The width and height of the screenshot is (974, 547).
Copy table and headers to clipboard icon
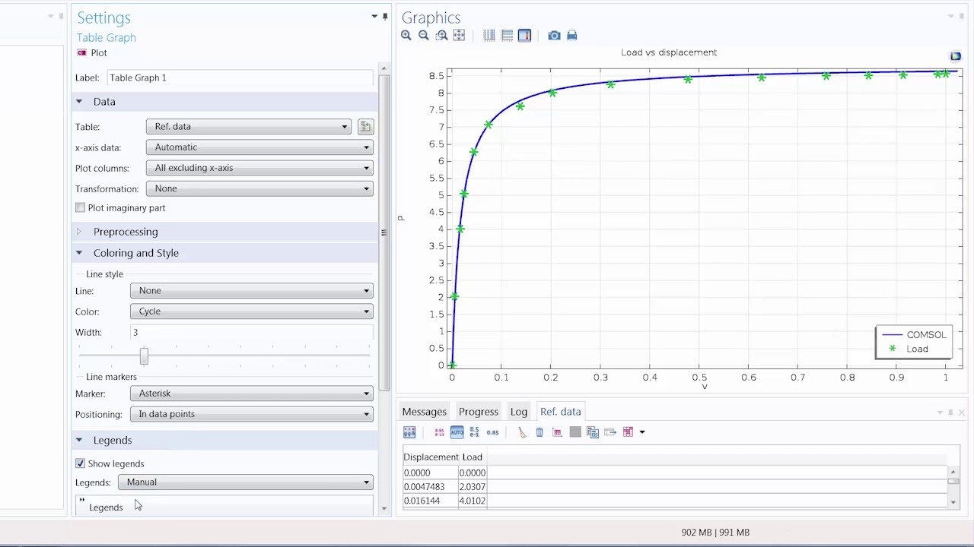pos(593,432)
